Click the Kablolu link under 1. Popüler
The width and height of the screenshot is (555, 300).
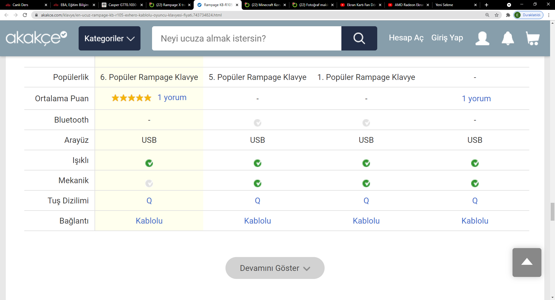pos(366,221)
